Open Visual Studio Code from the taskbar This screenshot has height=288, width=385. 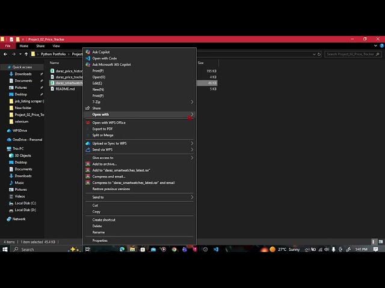click(216, 250)
